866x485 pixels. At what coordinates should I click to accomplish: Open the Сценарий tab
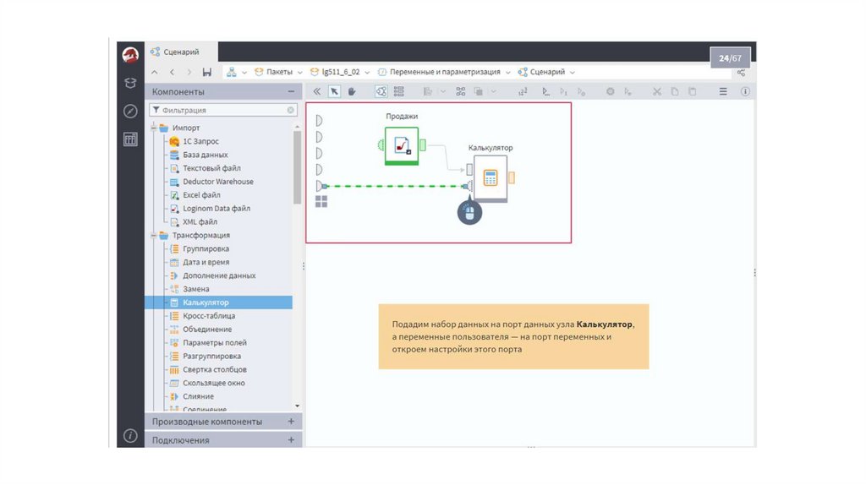point(180,52)
